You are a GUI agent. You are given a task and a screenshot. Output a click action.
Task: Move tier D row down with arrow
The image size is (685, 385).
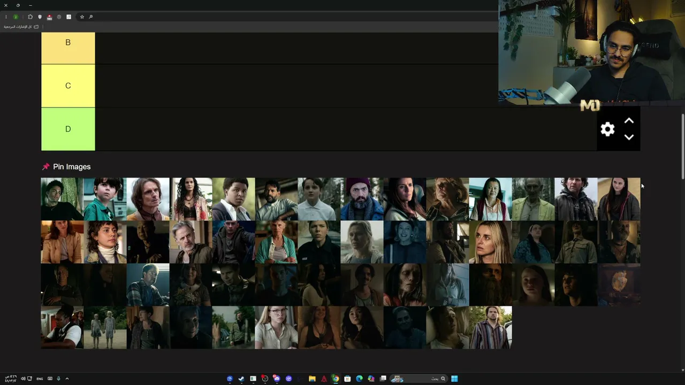(x=629, y=137)
